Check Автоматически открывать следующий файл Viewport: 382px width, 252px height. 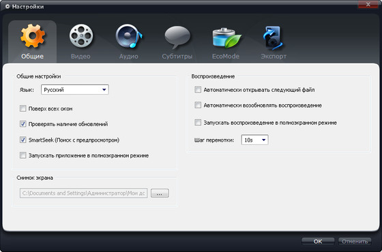coord(198,90)
